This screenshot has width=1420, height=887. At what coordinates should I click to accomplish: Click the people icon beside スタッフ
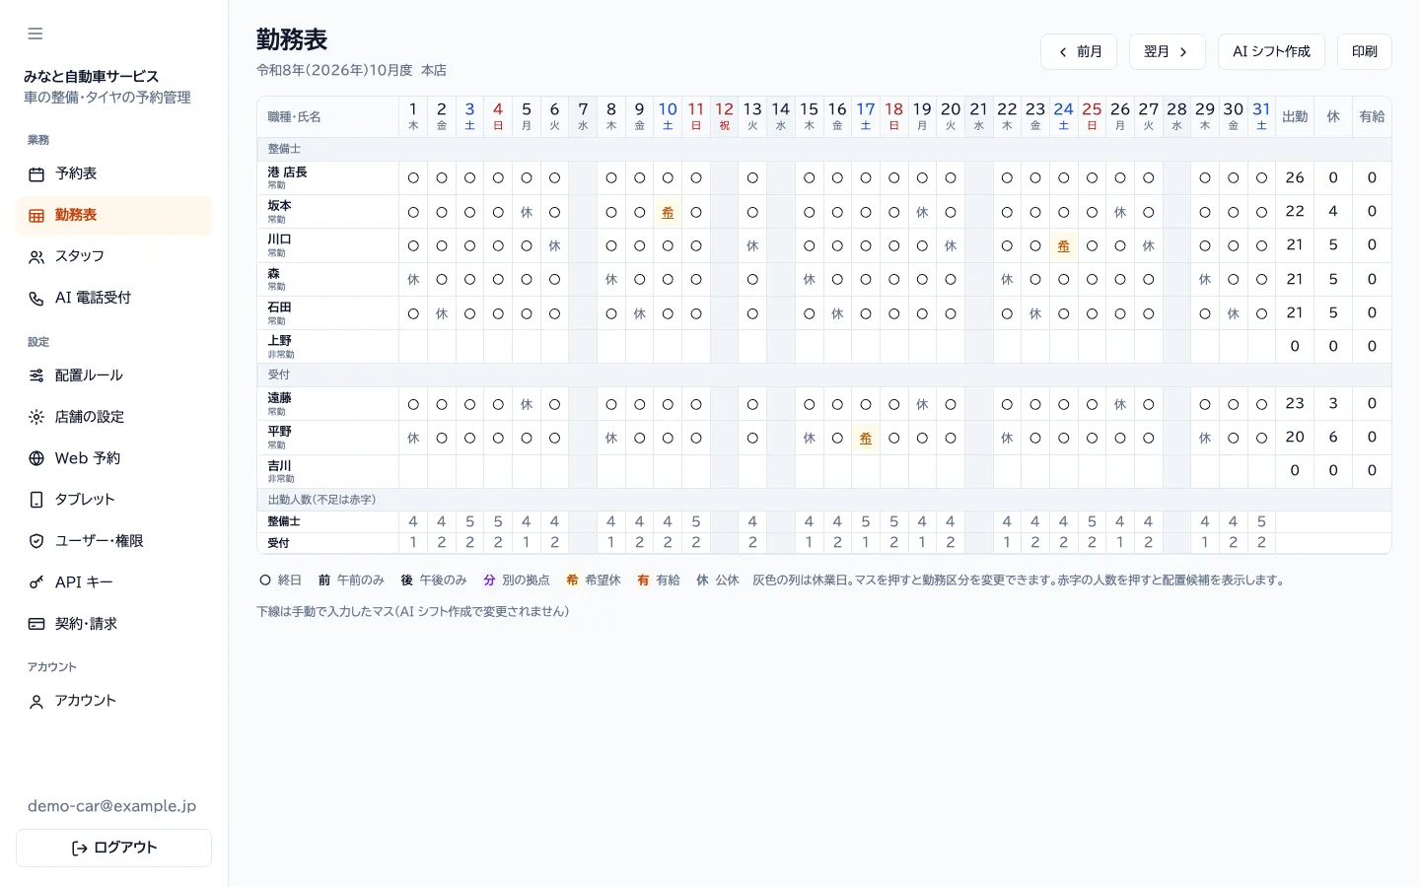[36, 257]
